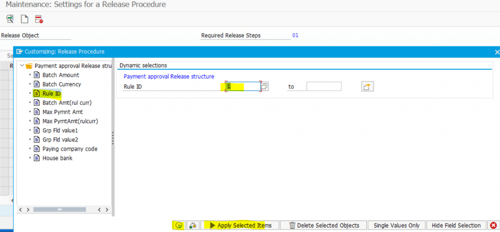
Task: Click the create new document toolbar icon
Action: point(24,19)
